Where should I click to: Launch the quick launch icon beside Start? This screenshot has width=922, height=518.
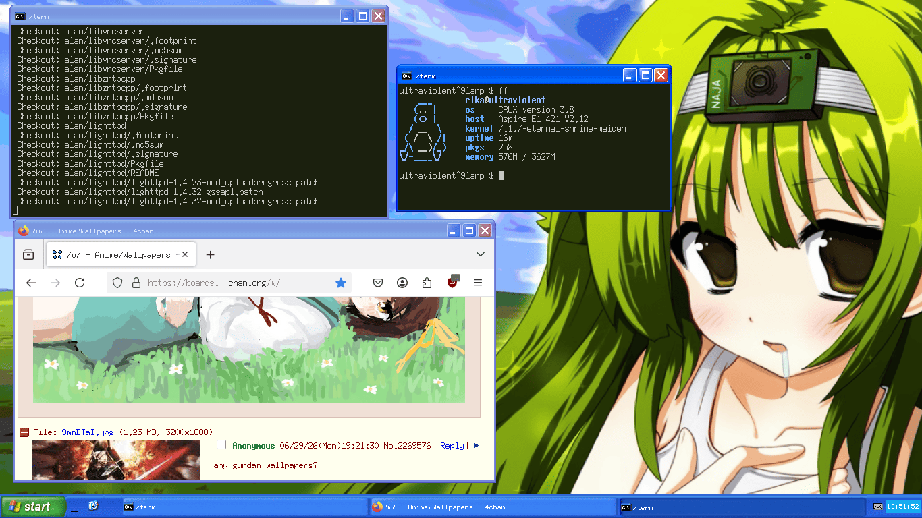(93, 506)
